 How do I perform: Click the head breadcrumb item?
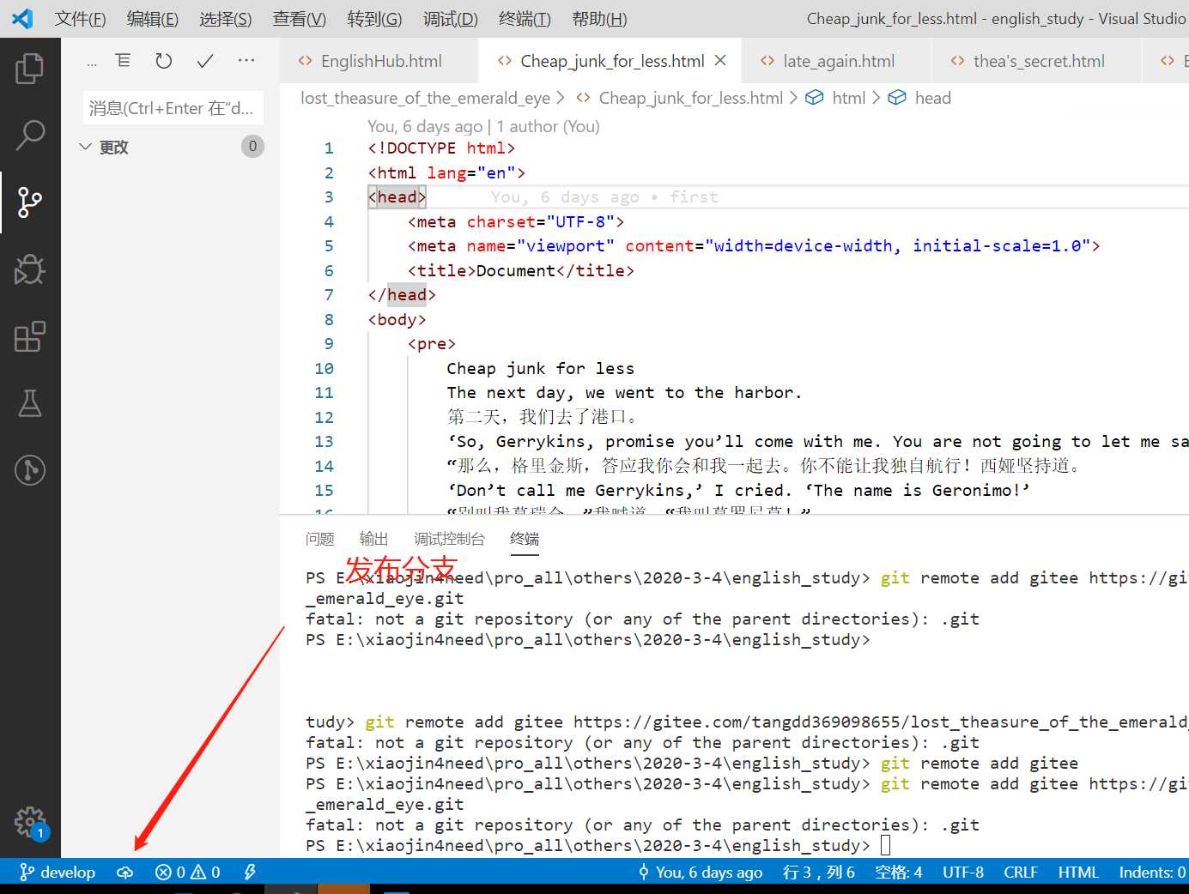932,98
